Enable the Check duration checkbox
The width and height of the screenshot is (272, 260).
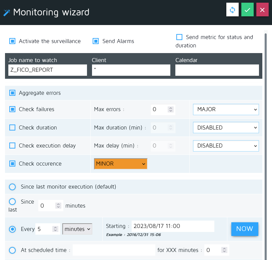tap(12, 127)
